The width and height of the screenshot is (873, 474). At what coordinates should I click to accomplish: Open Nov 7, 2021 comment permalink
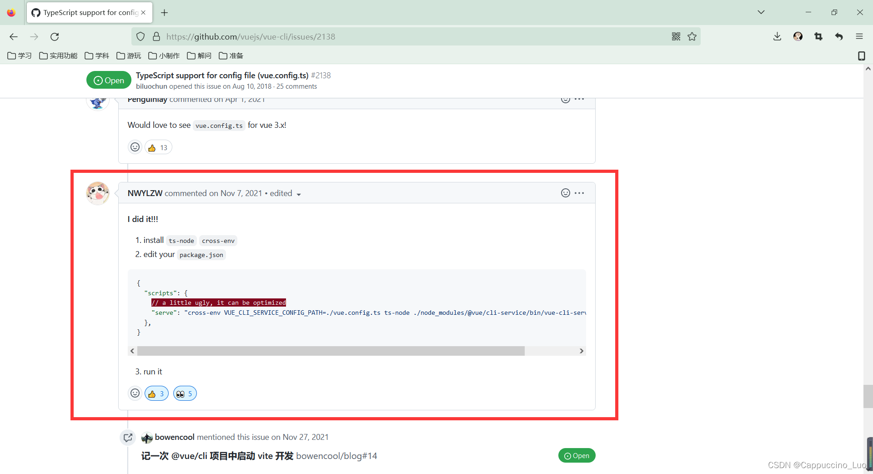[x=241, y=193]
